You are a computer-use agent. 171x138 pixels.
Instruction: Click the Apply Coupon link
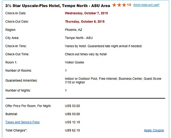(x=154, y=130)
